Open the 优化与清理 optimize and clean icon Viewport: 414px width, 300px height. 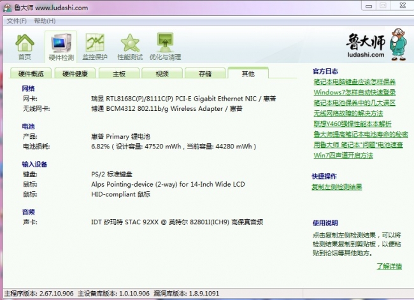(x=165, y=46)
